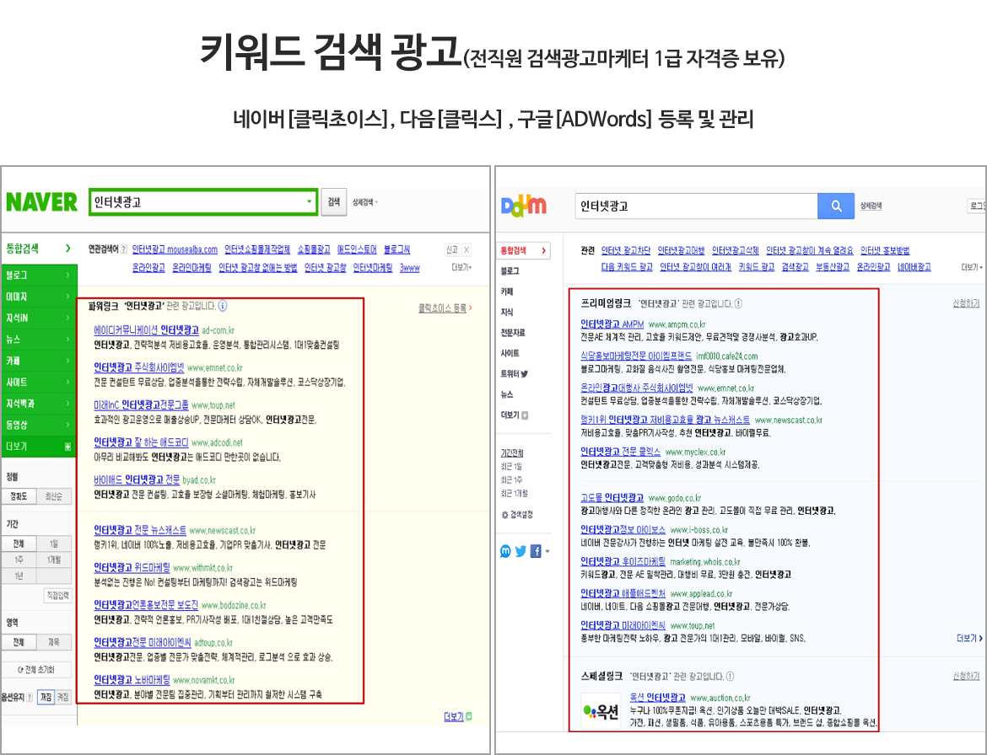Click the 전체 초기화 reset button
The image size is (987, 755).
(x=36, y=670)
